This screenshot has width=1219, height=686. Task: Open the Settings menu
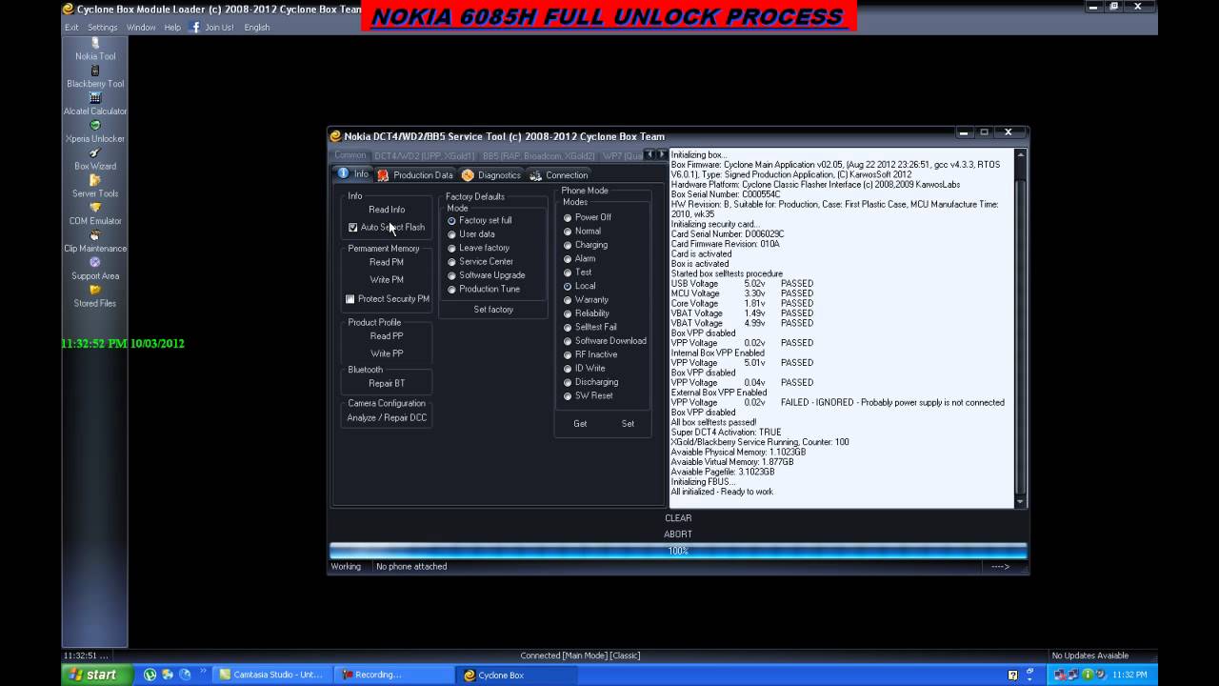click(x=103, y=28)
